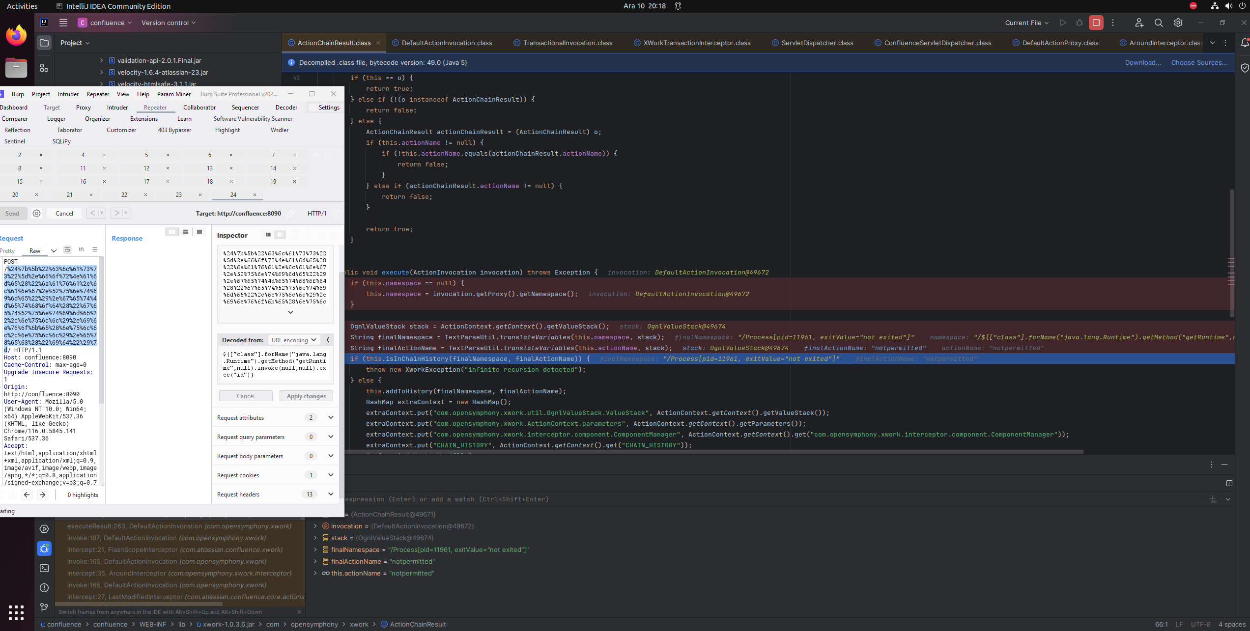The width and height of the screenshot is (1250, 631).
Task: Go to previous Burp search match
Action: click(x=27, y=494)
